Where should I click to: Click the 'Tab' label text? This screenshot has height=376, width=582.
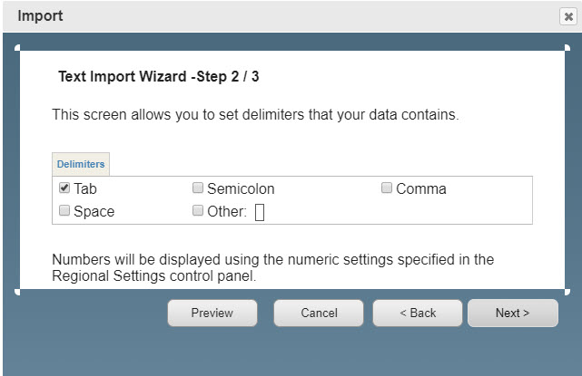tap(85, 188)
